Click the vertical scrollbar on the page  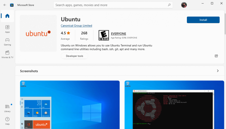pyautogui.click(x=225, y=24)
